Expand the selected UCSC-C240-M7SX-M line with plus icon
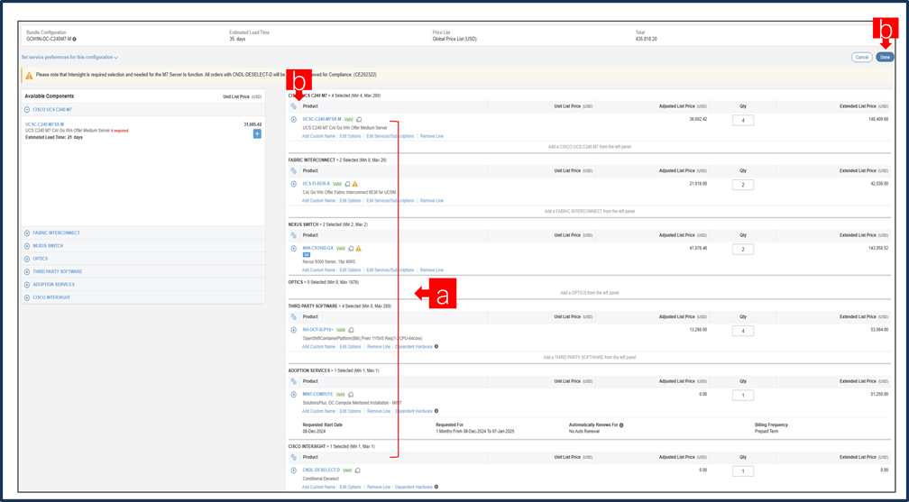 [293, 119]
